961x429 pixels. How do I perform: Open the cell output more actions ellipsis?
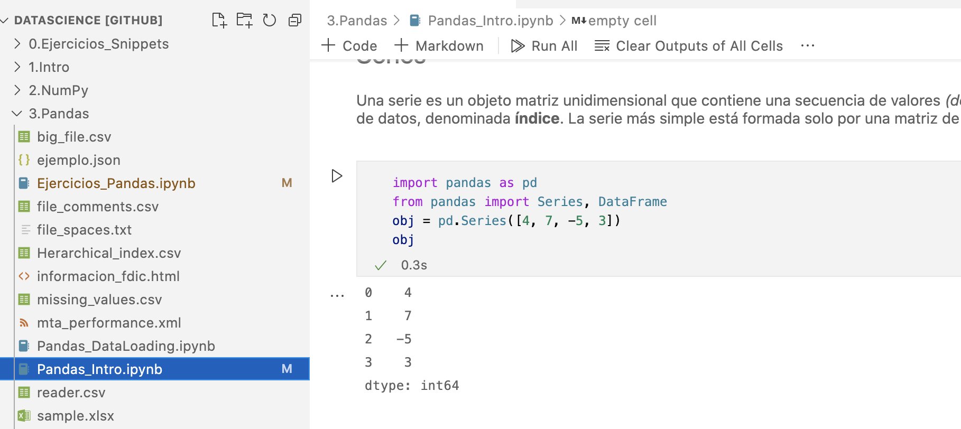tap(337, 295)
